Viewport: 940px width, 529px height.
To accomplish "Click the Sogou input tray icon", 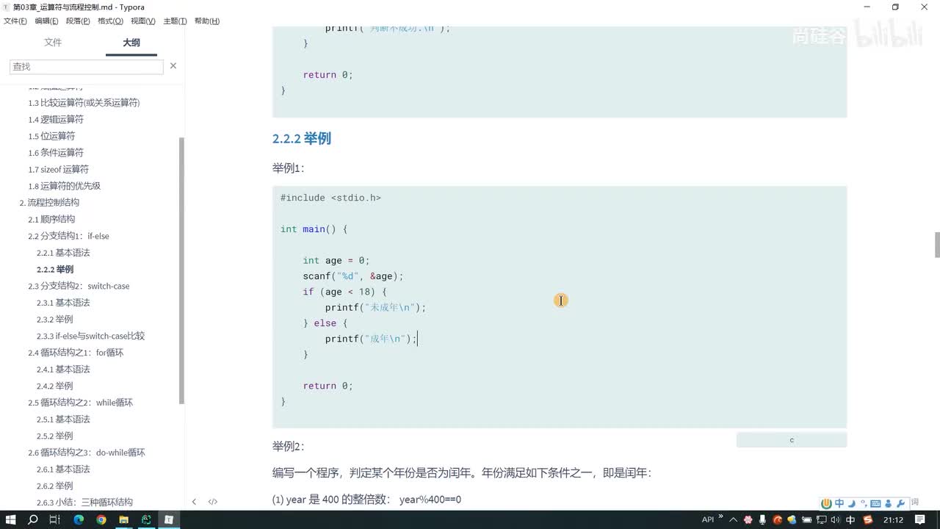I will [x=868, y=519].
